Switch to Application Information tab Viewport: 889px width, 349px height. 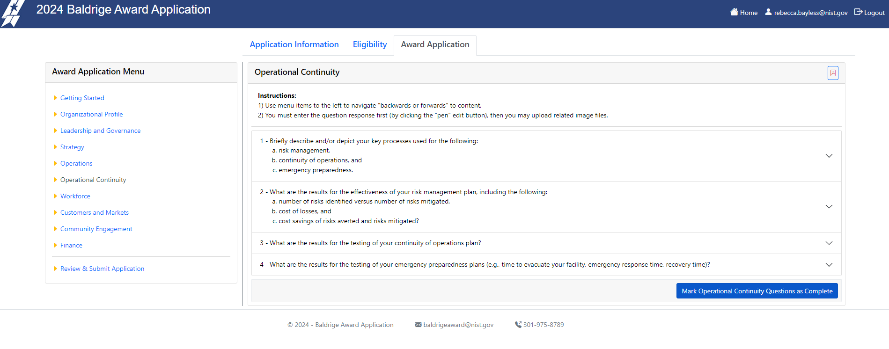[x=294, y=44]
